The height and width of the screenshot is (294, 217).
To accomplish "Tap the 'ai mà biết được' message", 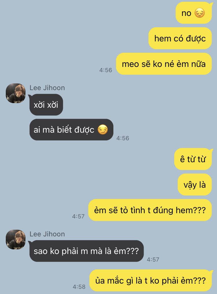I will pos(71,129).
